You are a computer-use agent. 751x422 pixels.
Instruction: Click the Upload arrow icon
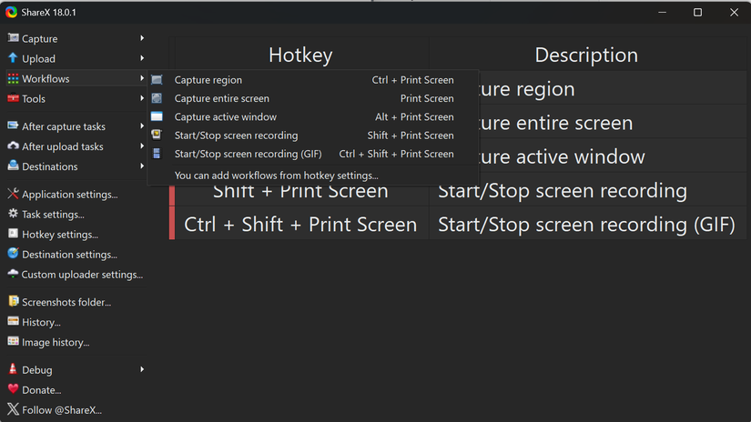(x=13, y=58)
